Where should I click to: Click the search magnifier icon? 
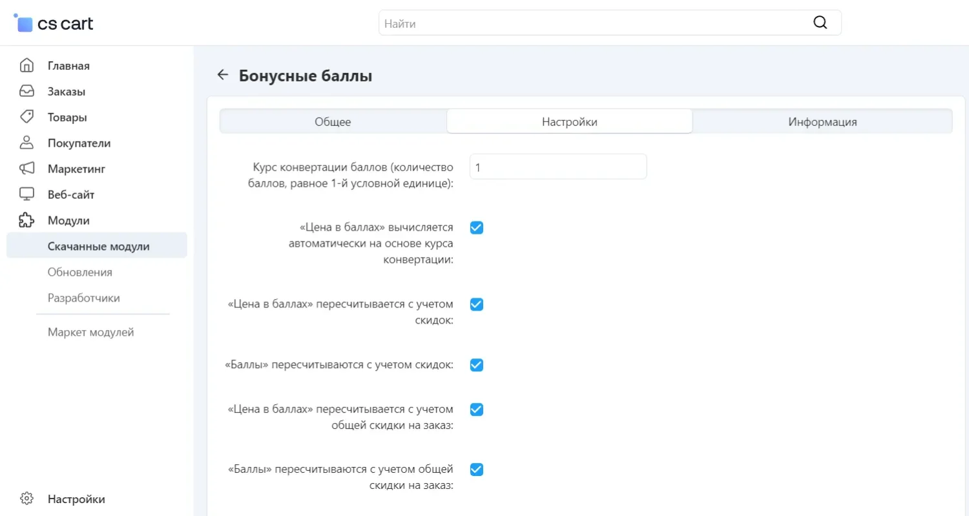(x=820, y=23)
